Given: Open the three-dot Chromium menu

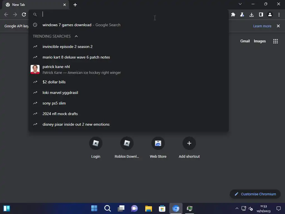Looking at the screenshot, I should (x=279, y=14).
